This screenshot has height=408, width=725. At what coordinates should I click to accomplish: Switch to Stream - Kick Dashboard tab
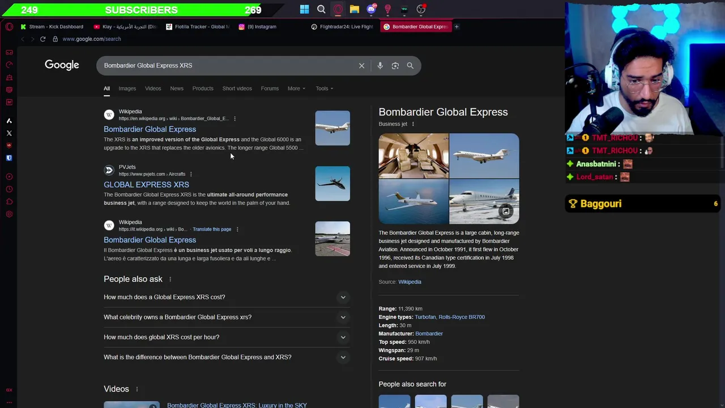(x=52, y=27)
